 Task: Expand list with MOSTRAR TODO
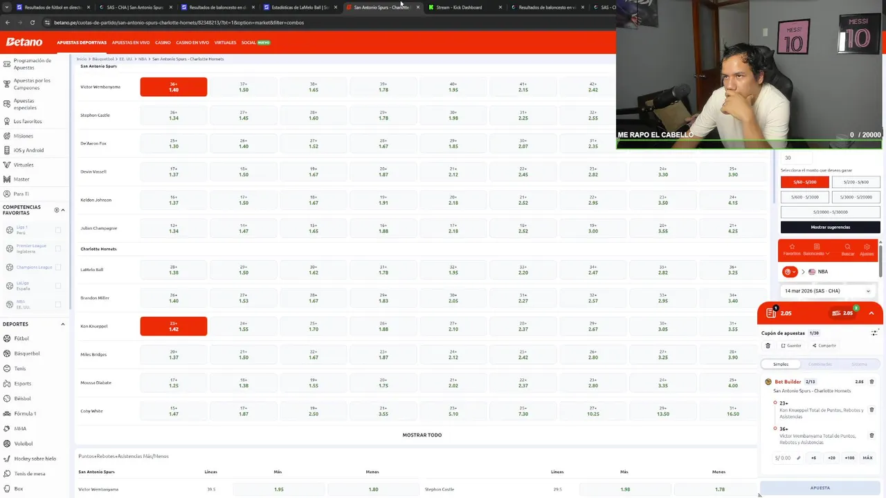[x=422, y=435]
